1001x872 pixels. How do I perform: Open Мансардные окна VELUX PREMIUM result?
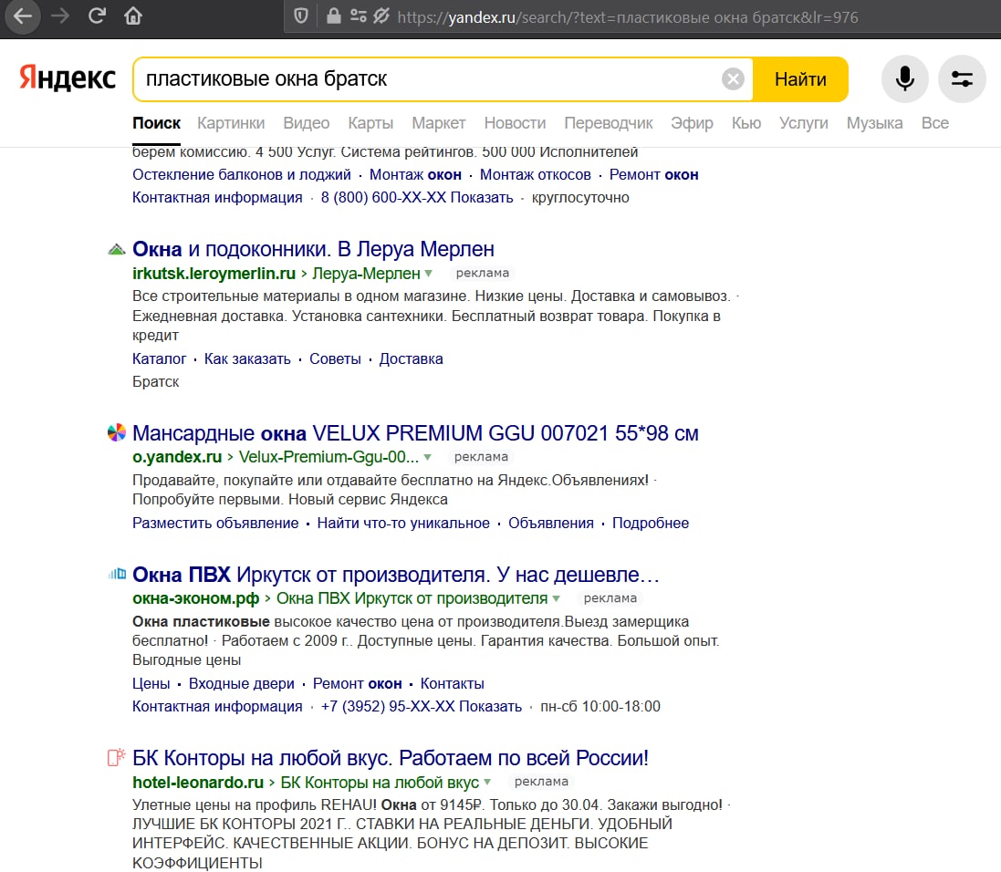click(x=415, y=433)
